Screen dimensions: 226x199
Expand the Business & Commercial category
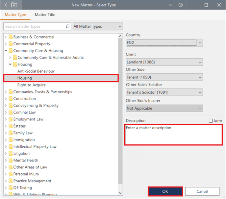coord(6,37)
